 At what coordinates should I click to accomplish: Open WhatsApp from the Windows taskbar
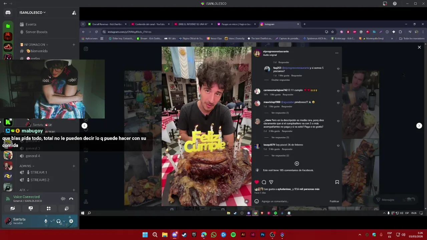[x=213, y=235]
